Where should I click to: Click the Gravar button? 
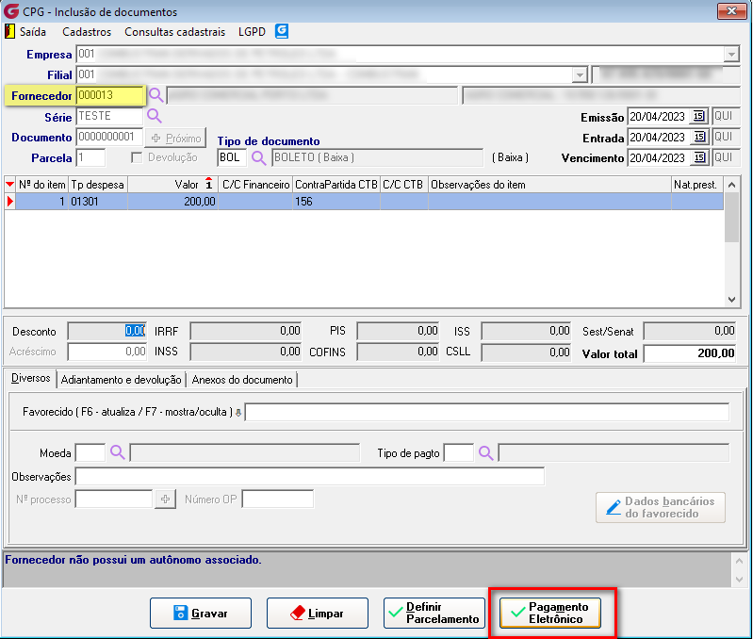pyautogui.click(x=201, y=613)
